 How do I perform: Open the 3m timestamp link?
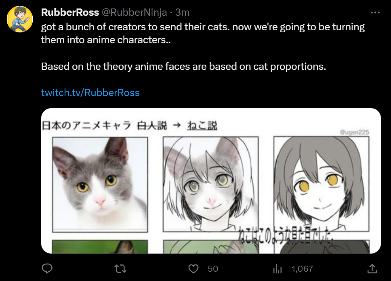click(x=182, y=12)
